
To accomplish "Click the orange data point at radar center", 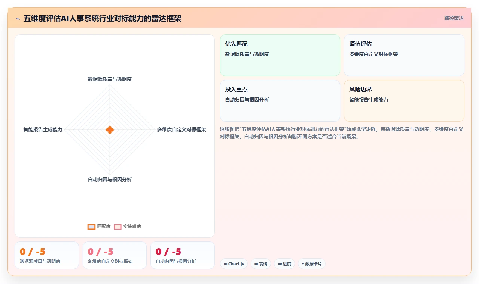I will [110, 130].
